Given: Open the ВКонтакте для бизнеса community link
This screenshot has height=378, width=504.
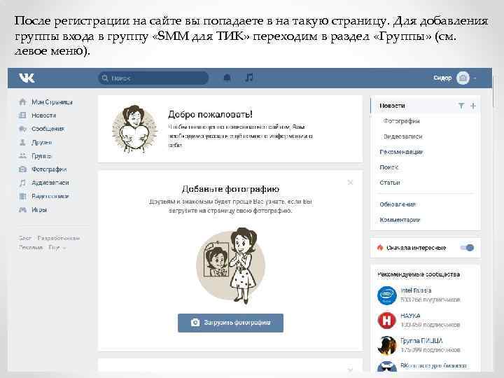Looking at the screenshot, I should pyautogui.click(x=433, y=365).
